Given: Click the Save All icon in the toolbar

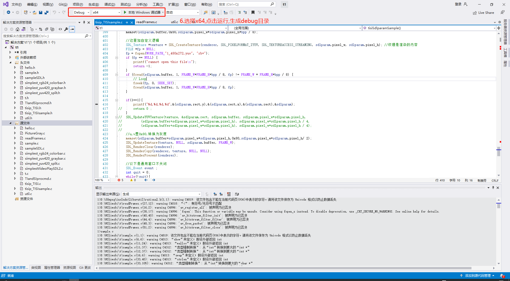Looking at the screenshot, I should tap(46, 12).
